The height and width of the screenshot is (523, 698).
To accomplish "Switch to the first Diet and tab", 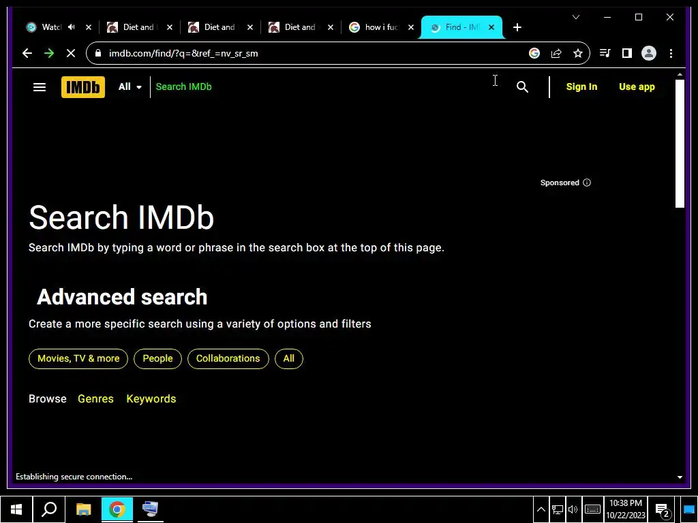I will point(134,27).
